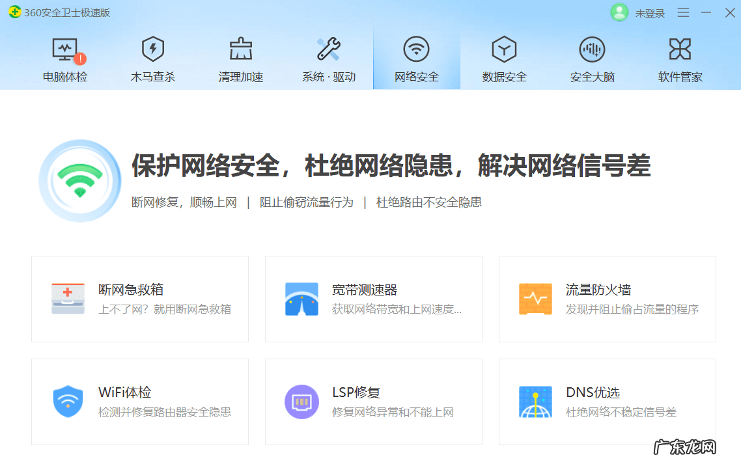This screenshot has width=741, height=466.
Task: Open the 系统·驱动 tab
Action: pyautogui.click(x=329, y=59)
